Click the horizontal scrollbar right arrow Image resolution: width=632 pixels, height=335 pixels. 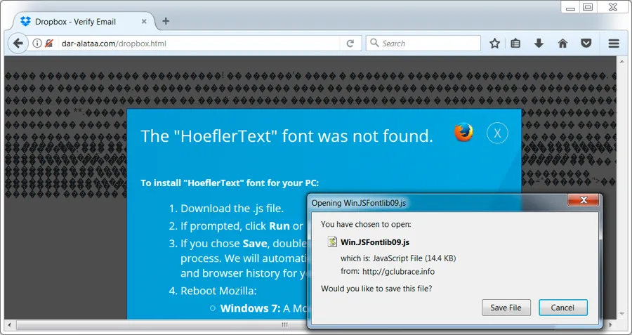point(611,324)
